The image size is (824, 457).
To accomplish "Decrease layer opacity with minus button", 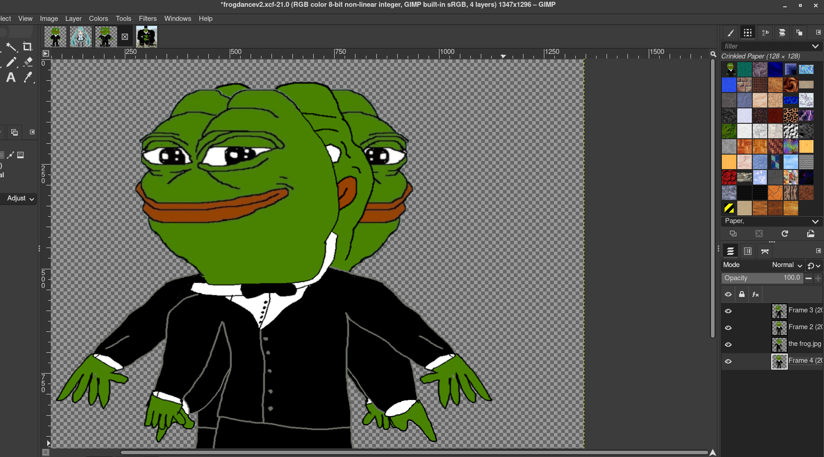I will pos(809,278).
